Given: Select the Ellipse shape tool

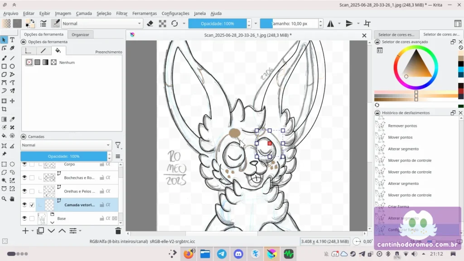Looking at the screenshot, I should point(12,66).
